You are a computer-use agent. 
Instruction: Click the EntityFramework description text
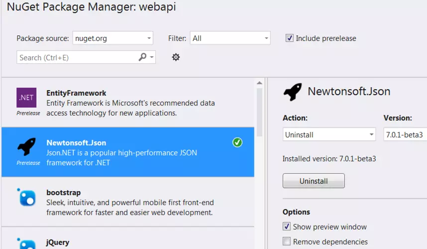[x=130, y=108]
